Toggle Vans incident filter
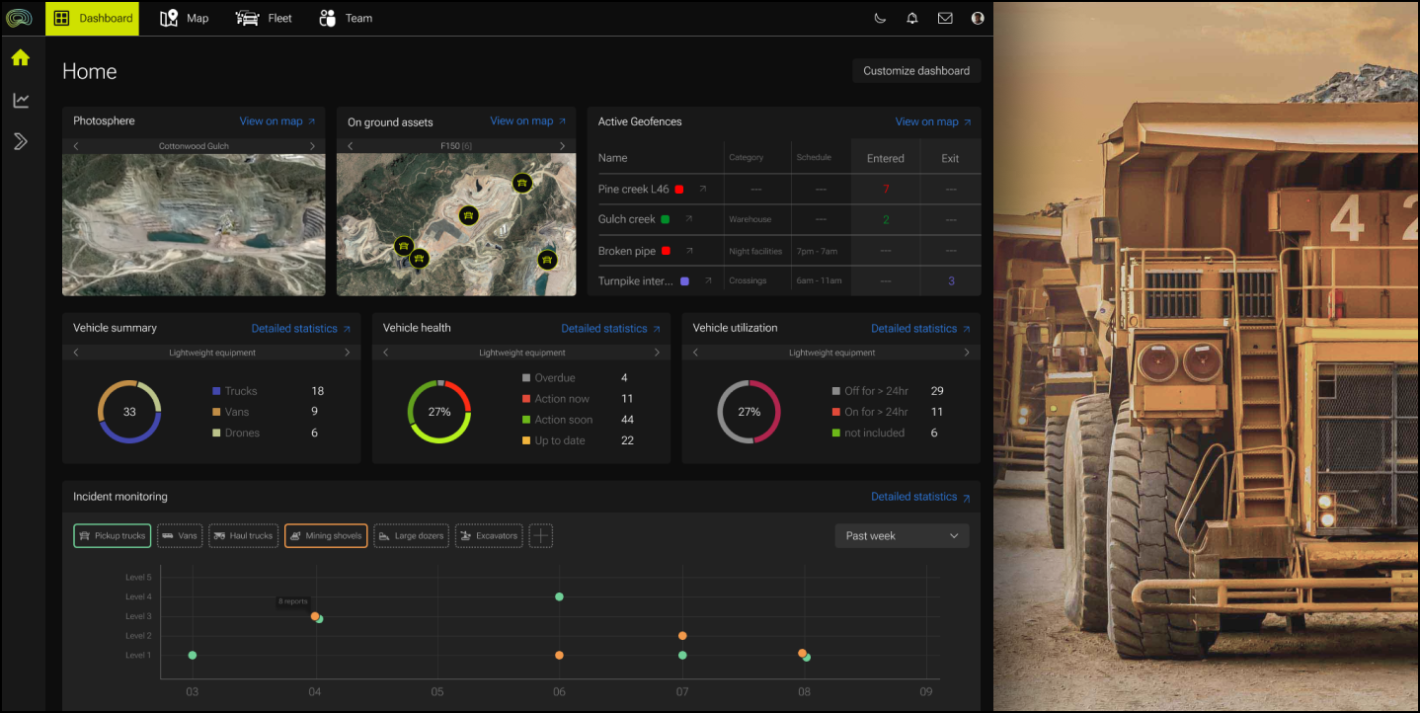Screen dimensions: 1420x713 point(179,536)
